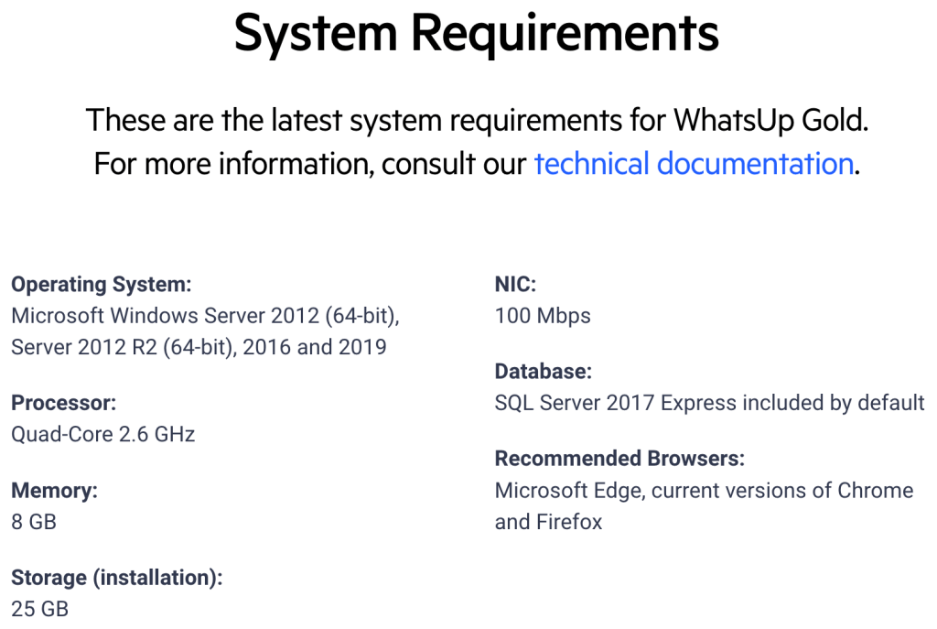This screenshot has height=629, width=937.
Task: Select the Processor label
Action: click(x=63, y=403)
